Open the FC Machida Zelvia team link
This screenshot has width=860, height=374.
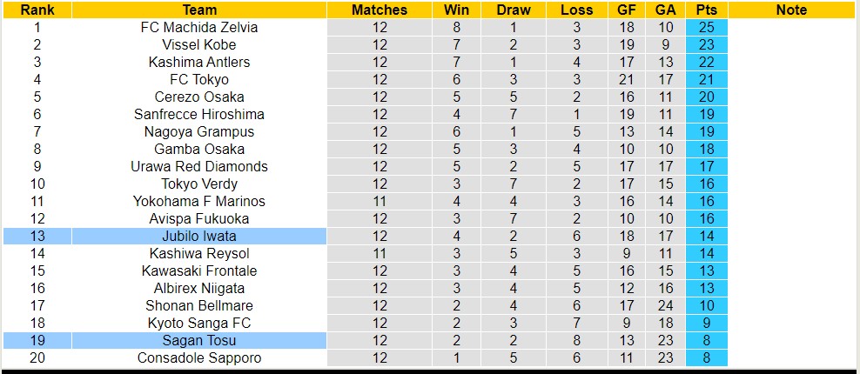point(199,27)
